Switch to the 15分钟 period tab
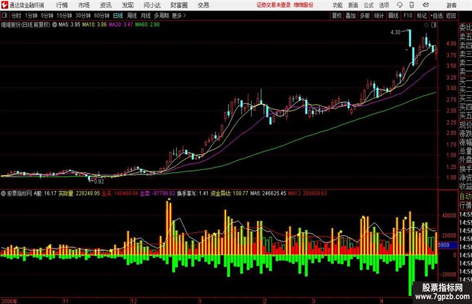472x304 pixels. [64, 16]
